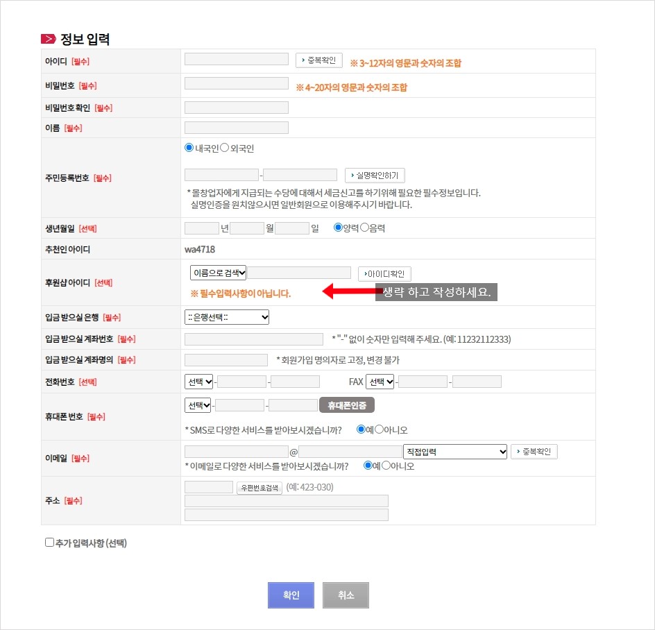The image size is (655, 630).
Task: Click the 전화번호 last number field
Action: [x=295, y=382]
